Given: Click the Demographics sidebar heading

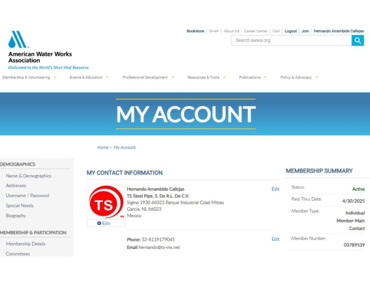Looking at the screenshot, I should (x=18, y=164).
